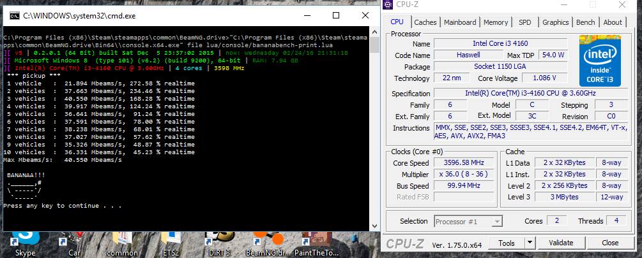The height and width of the screenshot is (258, 642).
Task: Open the About tab
Action: [x=613, y=22]
